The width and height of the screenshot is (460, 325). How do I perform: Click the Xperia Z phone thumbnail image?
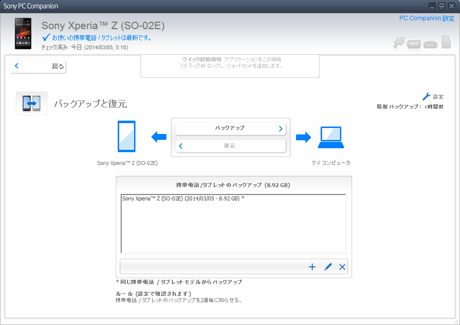pos(23,33)
